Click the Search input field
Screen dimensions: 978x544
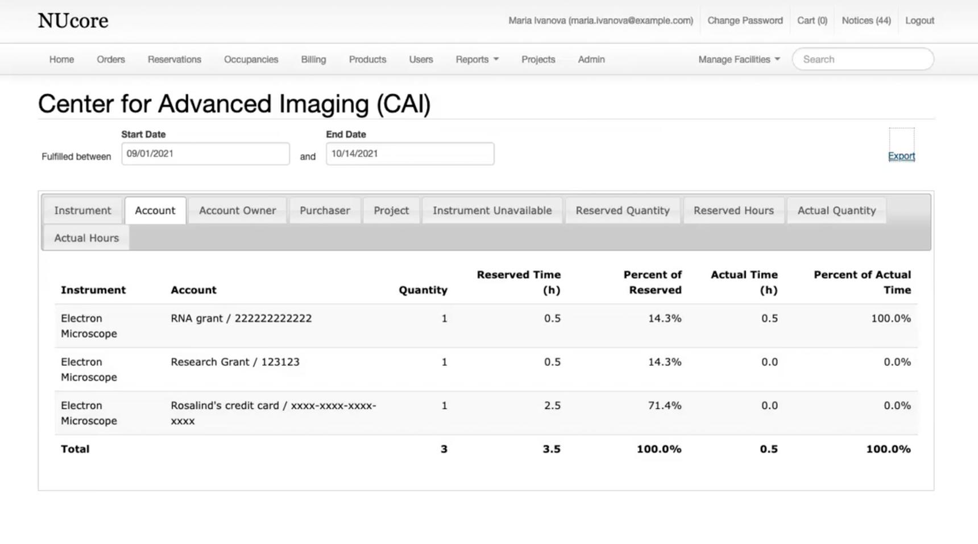863,60
